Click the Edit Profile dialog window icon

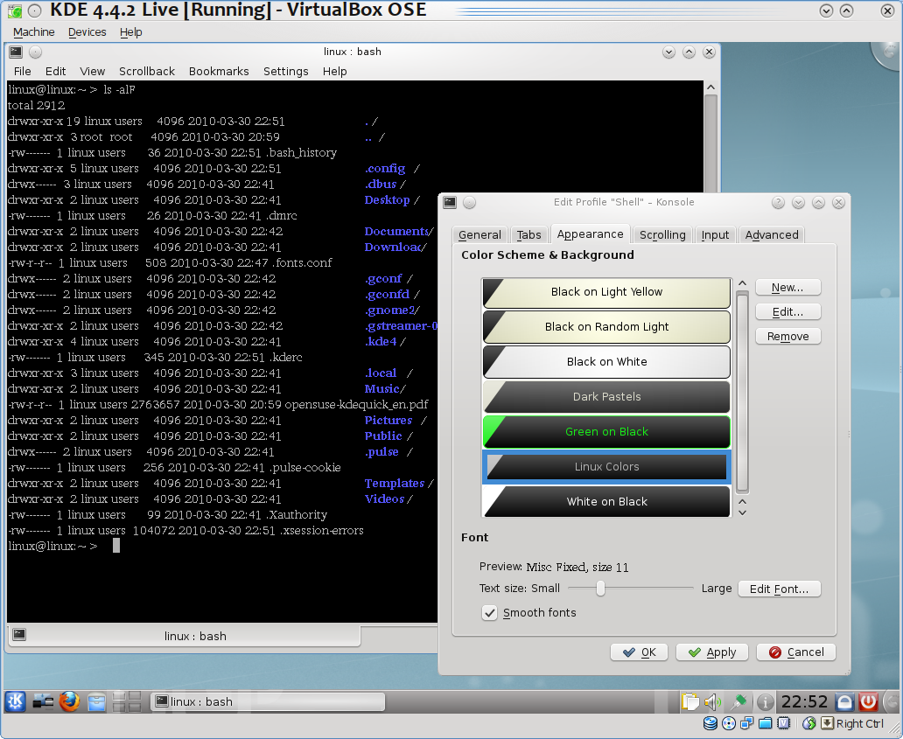[450, 202]
